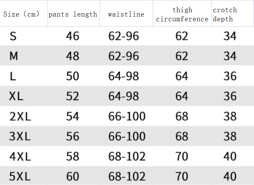Select waistline 64-98 in L row
The width and height of the screenshot is (254, 185).
124,76
